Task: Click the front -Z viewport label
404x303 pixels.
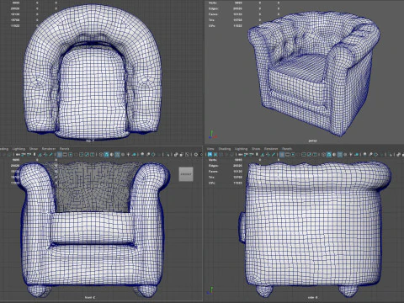Action: pyautogui.click(x=90, y=297)
